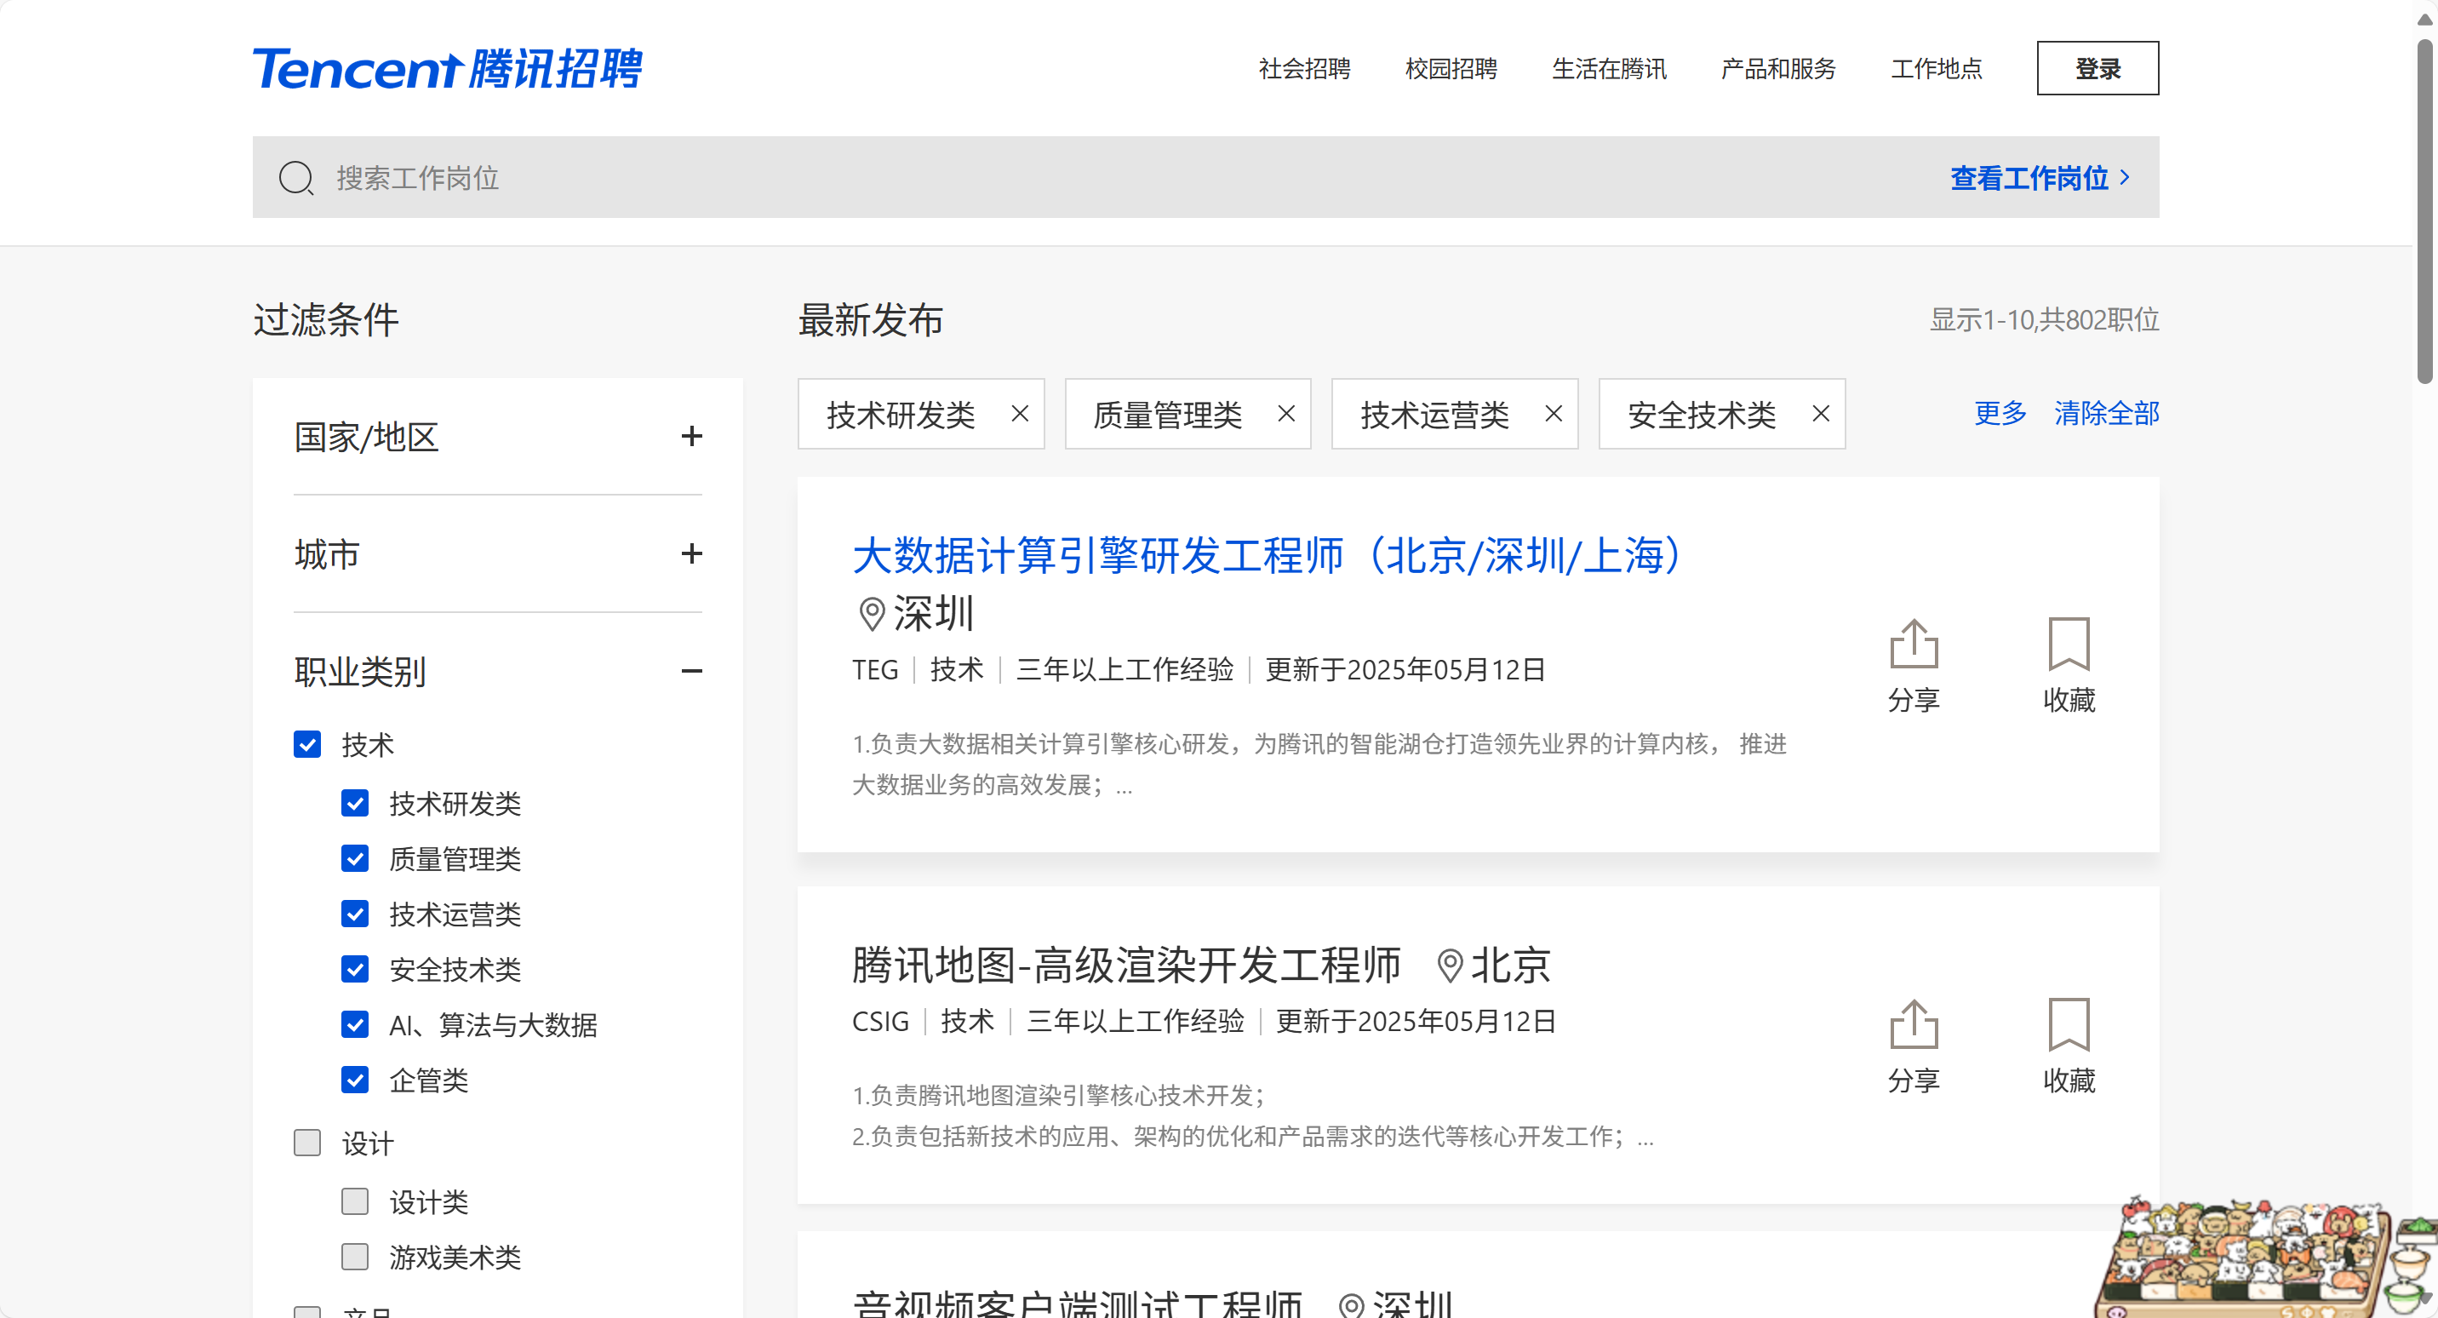Remove the 质量管理类 filter tag

1286,414
